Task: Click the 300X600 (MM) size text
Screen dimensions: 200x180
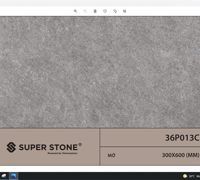Action: pyautogui.click(x=180, y=155)
